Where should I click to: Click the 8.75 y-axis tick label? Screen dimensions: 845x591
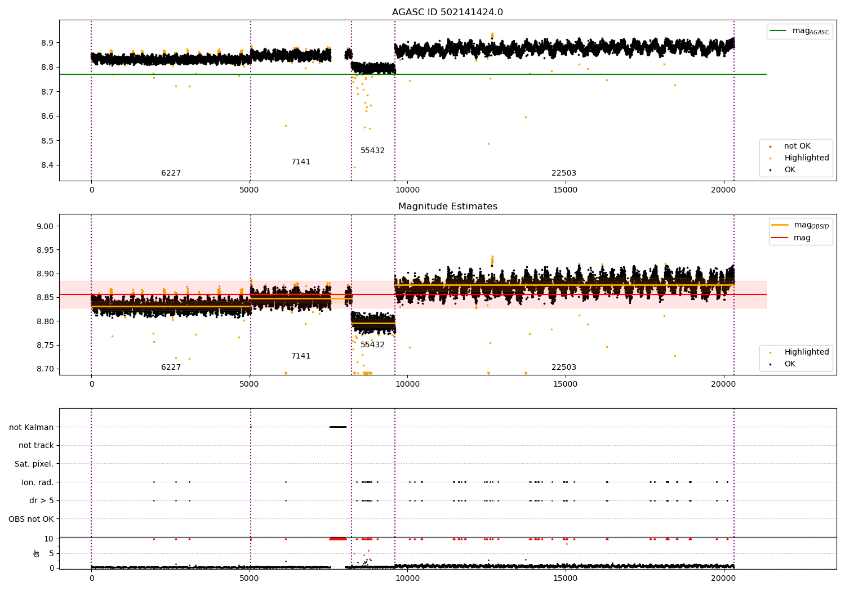45,345
